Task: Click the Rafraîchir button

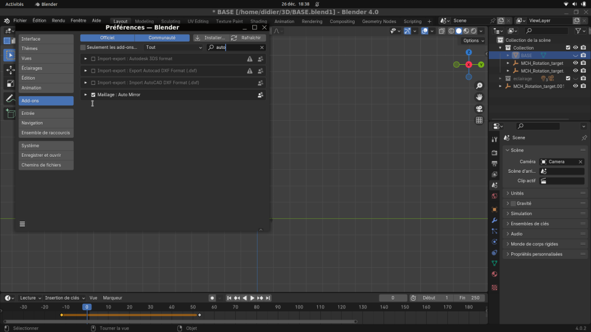Action: [246, 38]
